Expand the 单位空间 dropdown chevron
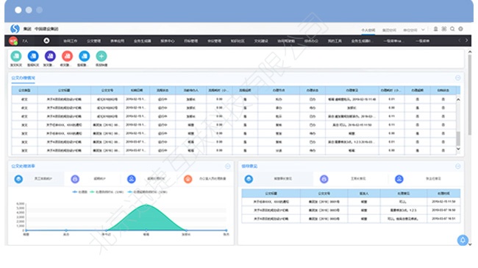 (x=423, y=30)
